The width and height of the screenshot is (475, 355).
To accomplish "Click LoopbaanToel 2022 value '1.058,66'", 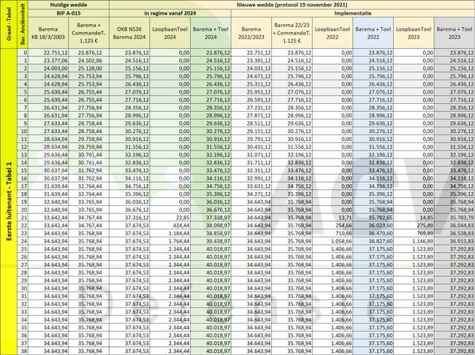I will [x=342, y=241].
